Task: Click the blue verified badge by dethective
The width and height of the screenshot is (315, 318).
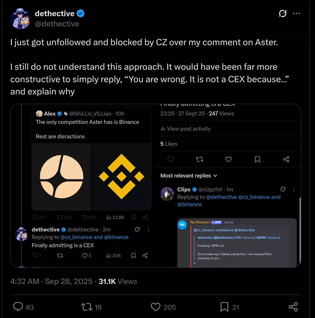Action: 81,13
